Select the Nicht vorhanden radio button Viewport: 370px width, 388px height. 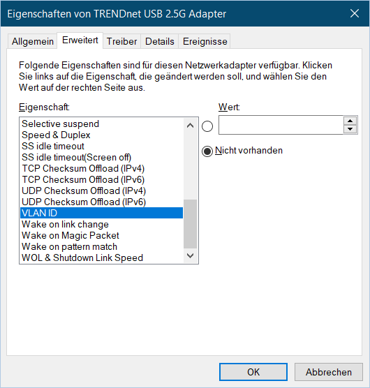point(207,151)
